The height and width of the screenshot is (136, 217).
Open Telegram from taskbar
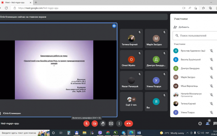coord(123,133)
